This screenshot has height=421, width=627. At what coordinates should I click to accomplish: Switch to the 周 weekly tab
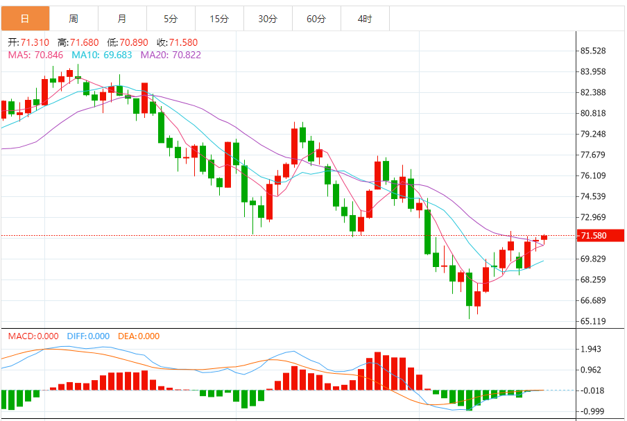(x=74, y=19)
